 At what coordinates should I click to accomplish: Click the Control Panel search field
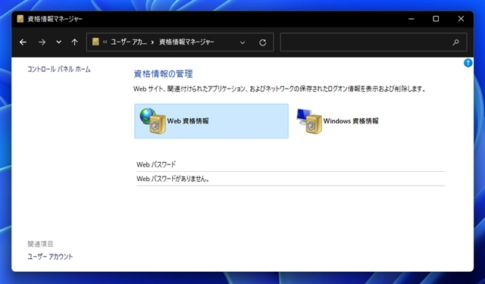[x=374, y=42]
